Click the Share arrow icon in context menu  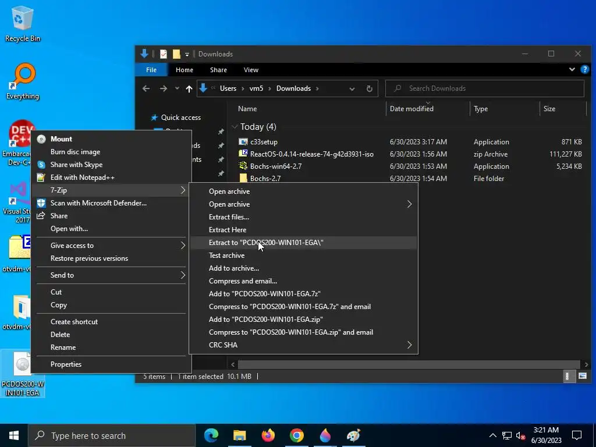[x=41, y=216]
